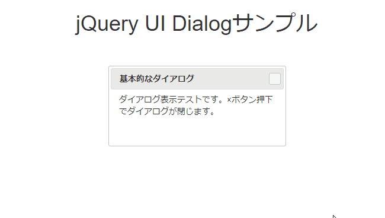
Task: Click blank space below the dialog message text
Action: coord(197,132)
